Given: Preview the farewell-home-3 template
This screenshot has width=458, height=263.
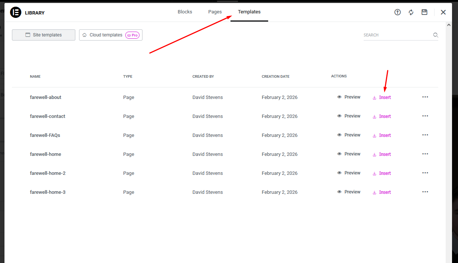Looking at the screenshot, I should pyautogui.click(x=349, y=192).
